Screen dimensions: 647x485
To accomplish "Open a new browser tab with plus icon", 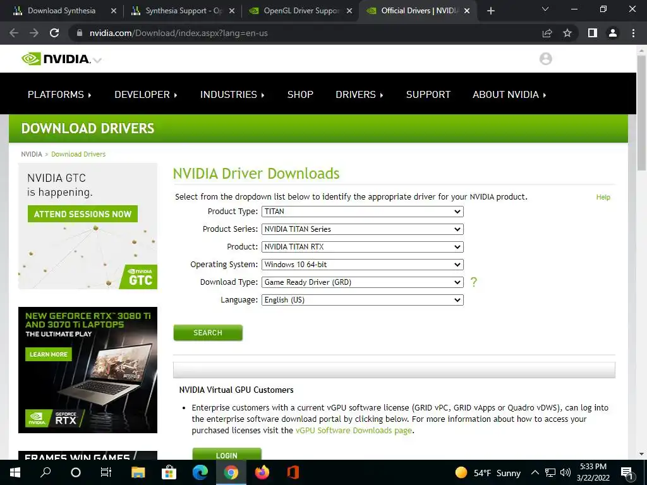I will click(x=490, y=11).
